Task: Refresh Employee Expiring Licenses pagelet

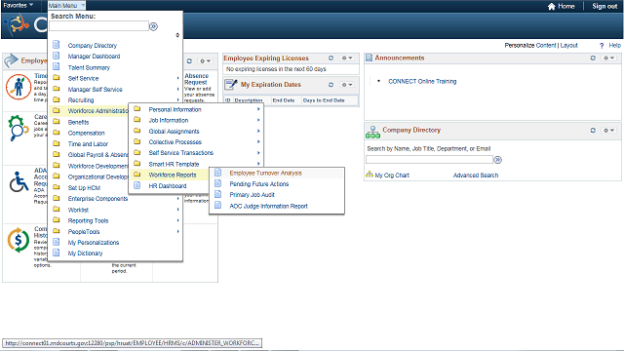Action: (331, 58)
